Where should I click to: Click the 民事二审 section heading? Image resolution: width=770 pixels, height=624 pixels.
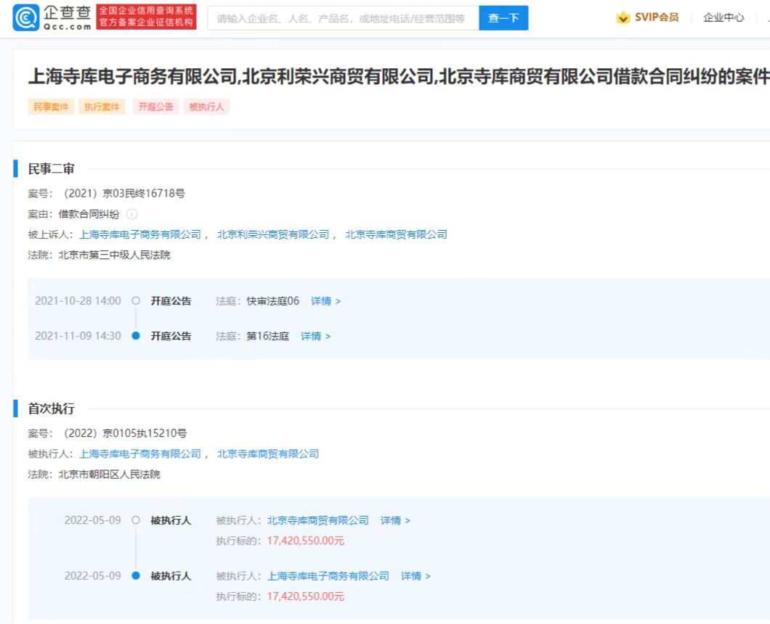(x=51, y=169)
